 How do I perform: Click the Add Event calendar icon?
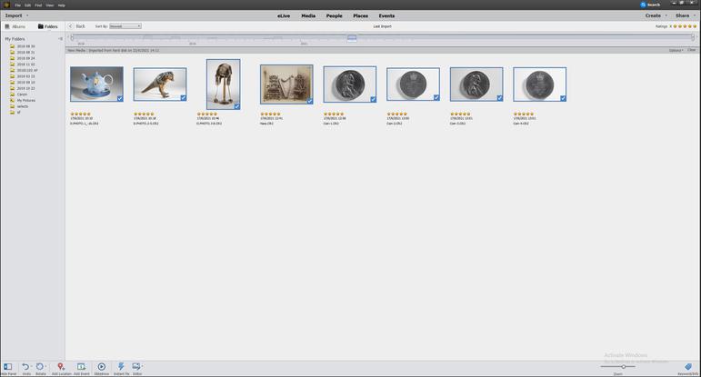click(81, 367)
